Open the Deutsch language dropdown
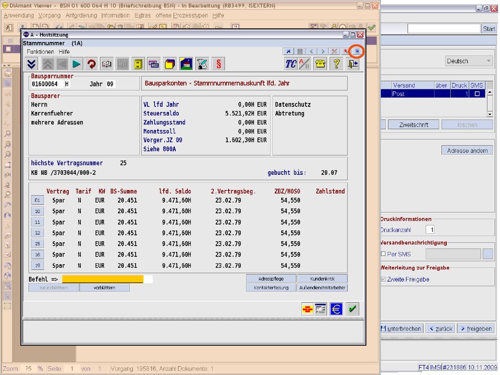This screenshot has width=500, height=375. 468,61
